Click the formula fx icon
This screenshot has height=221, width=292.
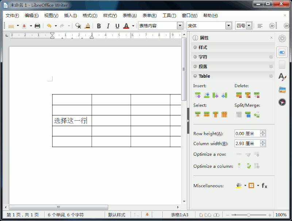264,186
